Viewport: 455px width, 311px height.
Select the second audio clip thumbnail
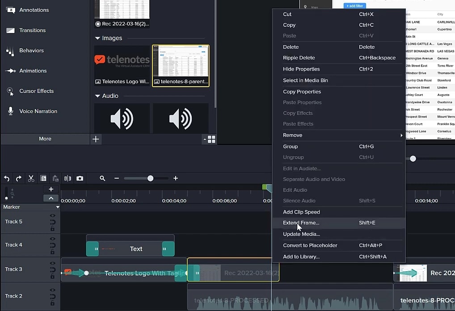pos(181,118)
